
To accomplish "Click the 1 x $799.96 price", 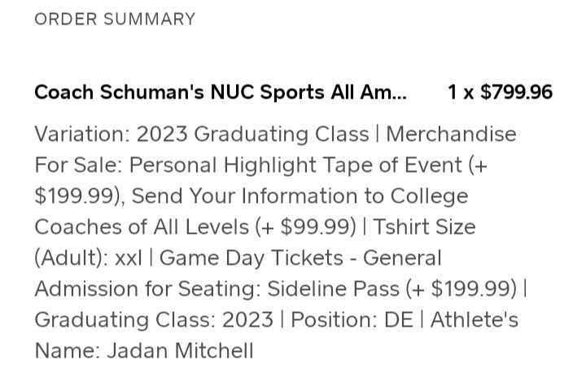I will point(500,92).
